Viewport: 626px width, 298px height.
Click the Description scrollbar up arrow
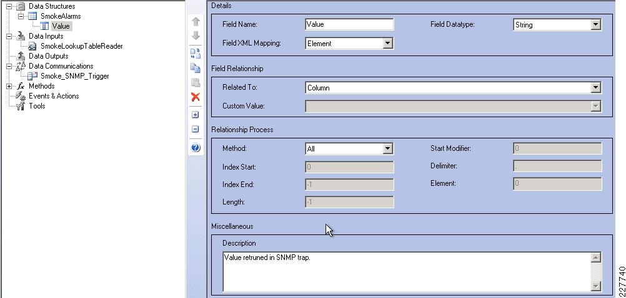point(595,257)
